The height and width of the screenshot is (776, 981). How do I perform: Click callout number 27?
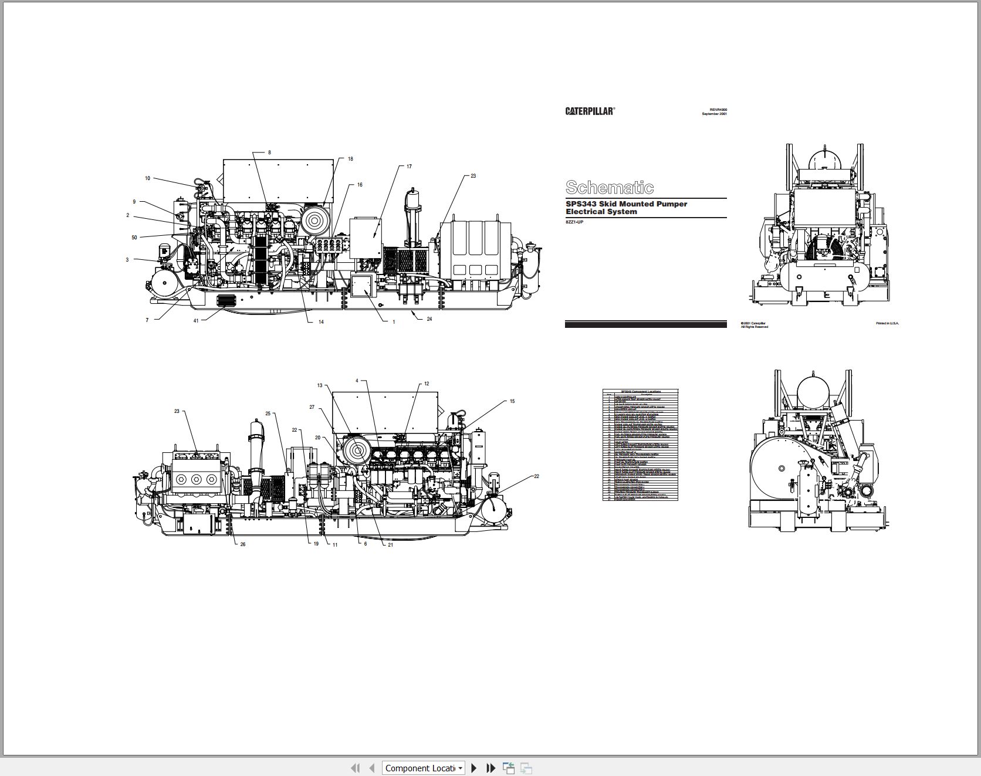[x=312, y=407]
